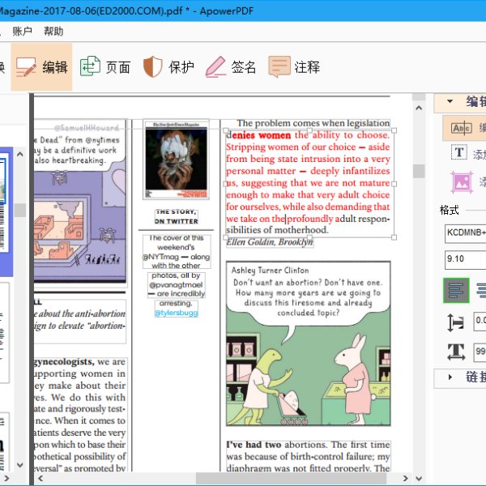Screen dimensions: 486x486
Task: Click the edit pencil icon
Action: pyautogui.click(x=26, y=67)
